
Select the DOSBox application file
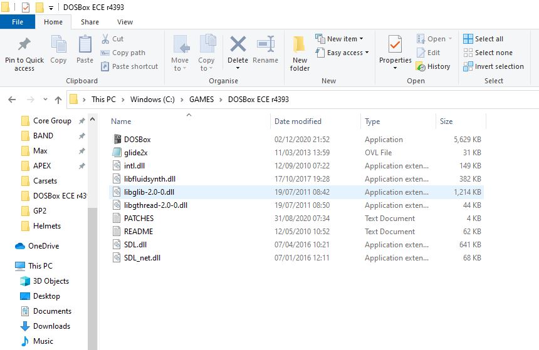tap(137, 140)
